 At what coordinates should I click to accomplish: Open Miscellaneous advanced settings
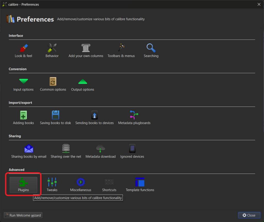pos(81,185)
